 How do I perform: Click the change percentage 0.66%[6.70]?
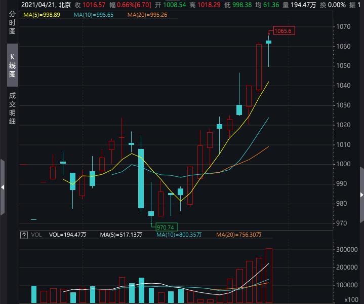tap(134, 5)
